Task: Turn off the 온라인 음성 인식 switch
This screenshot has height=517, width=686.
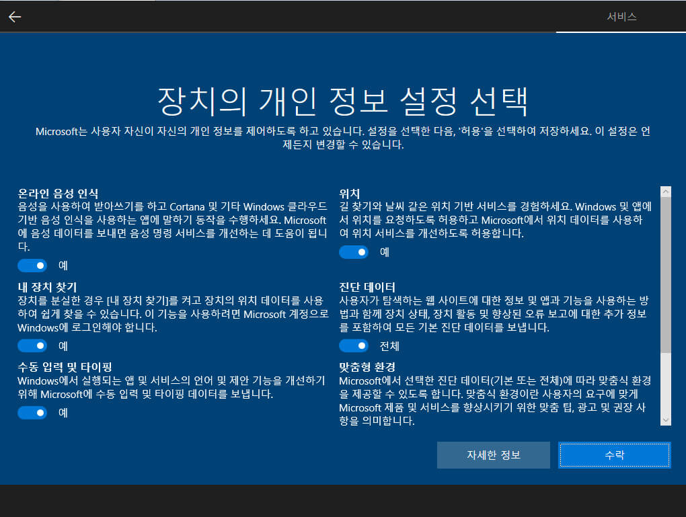Action: [32, 266]
